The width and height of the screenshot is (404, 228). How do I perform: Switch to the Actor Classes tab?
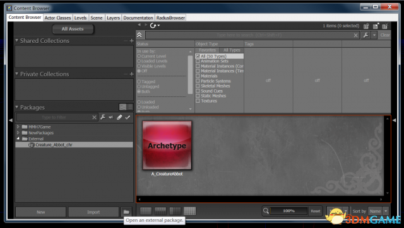click(x=57, y=18)
